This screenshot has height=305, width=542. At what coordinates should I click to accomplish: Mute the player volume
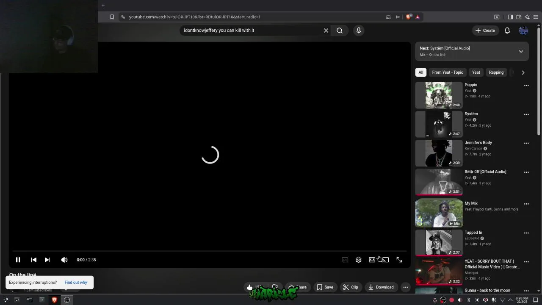pyautogui.click(x=64, y=260)
